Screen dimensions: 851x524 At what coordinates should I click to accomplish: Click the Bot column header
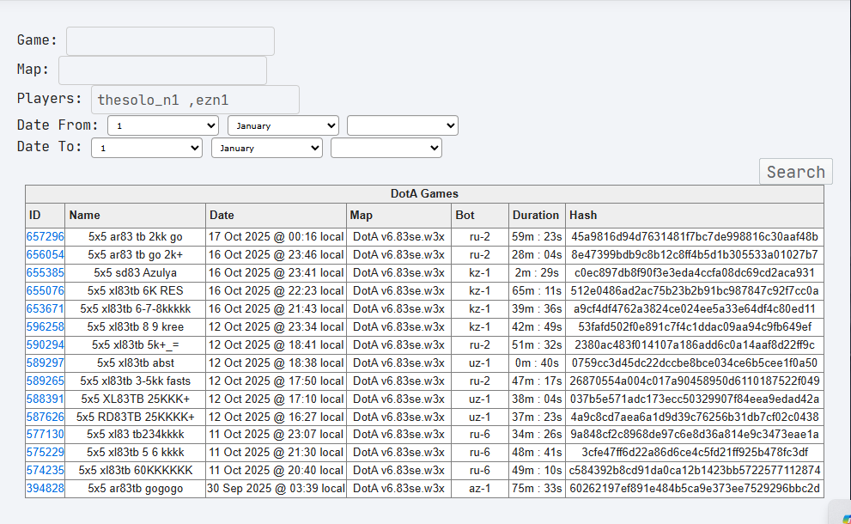(480, 216)
